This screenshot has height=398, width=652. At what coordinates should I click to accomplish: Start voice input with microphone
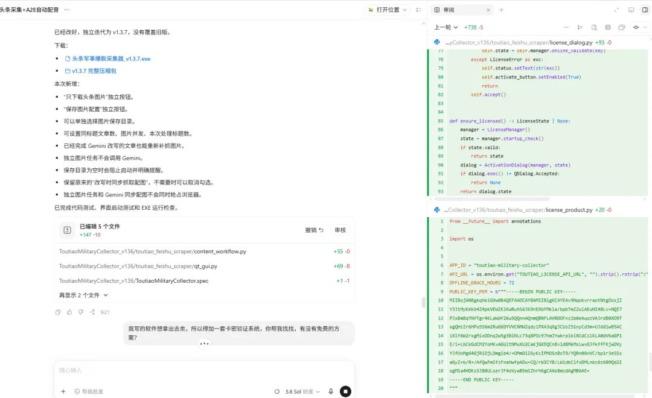[331, 391]
